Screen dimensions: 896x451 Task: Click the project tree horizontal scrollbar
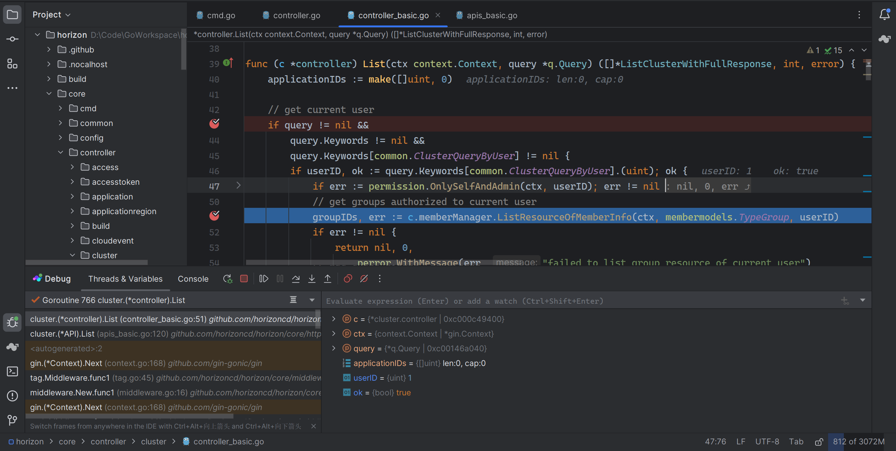pos(86,262)
